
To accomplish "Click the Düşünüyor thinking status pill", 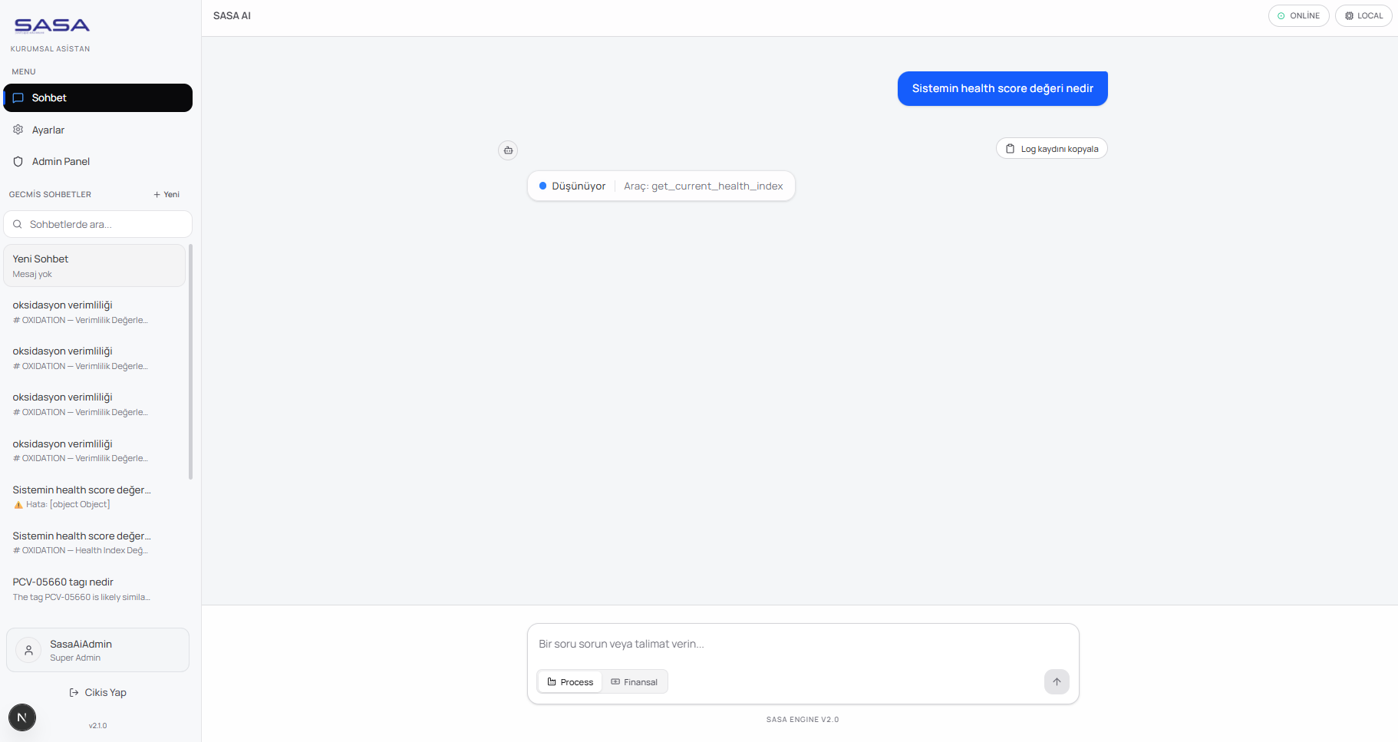I will pos(661,186).
